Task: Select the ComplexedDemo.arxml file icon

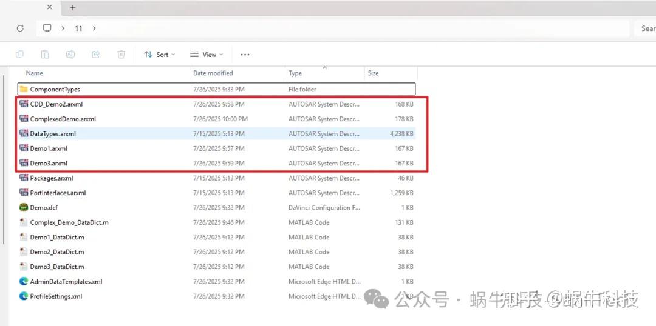Action: coord(24,119)
